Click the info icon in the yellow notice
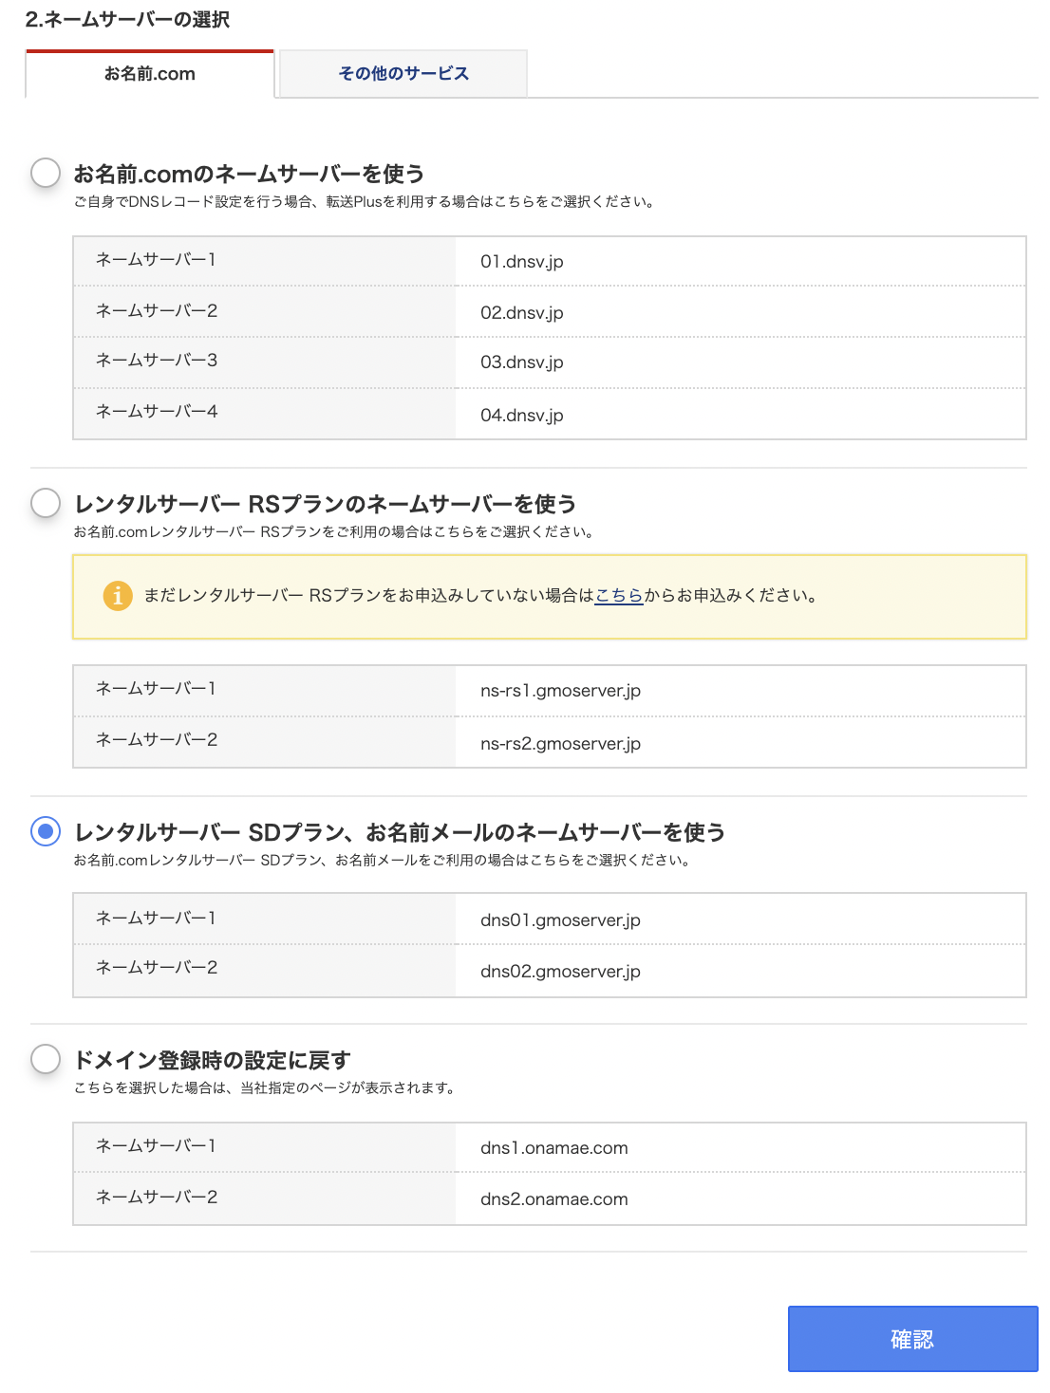 click(116, 596)
